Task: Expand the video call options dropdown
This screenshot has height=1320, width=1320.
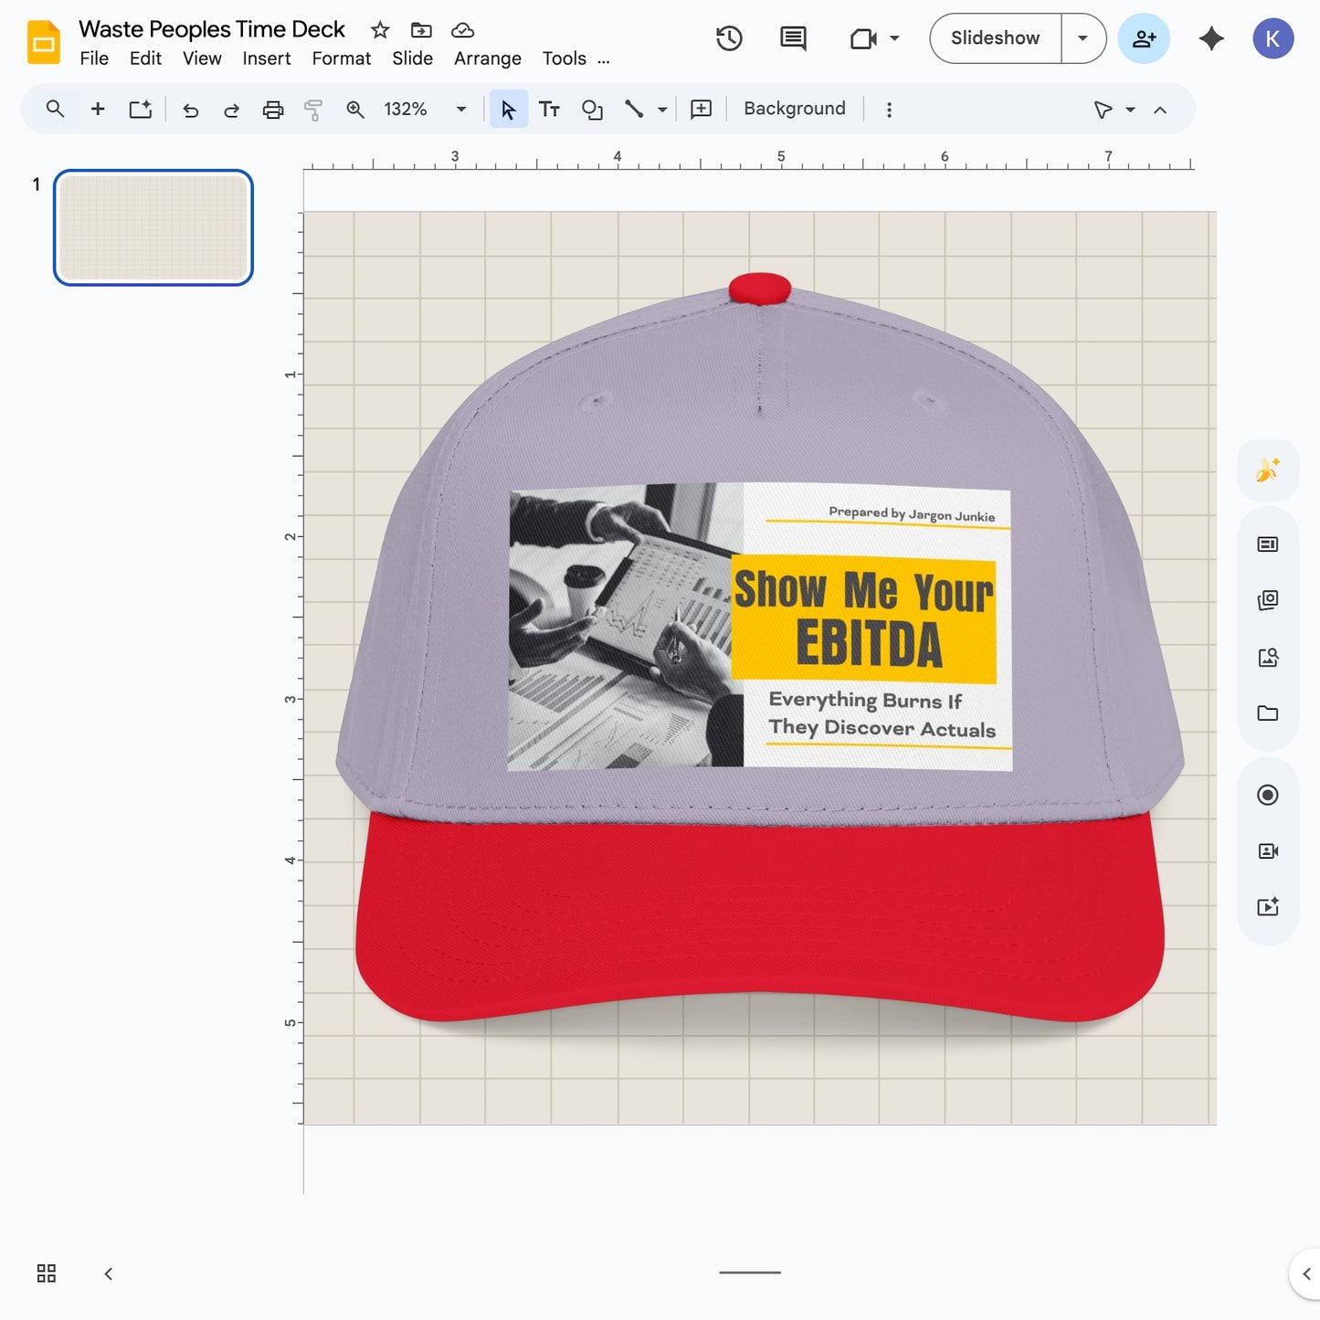Action: [x=895, y=38]
